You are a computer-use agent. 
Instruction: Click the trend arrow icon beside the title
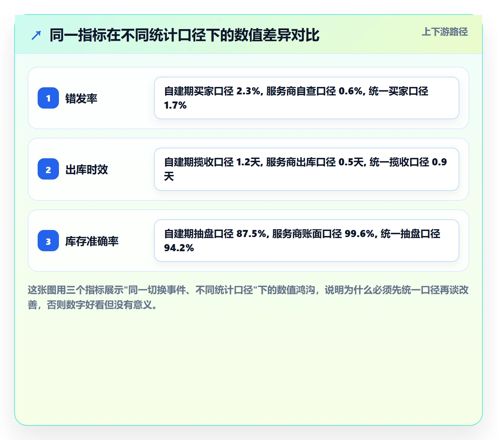[36, 35]
